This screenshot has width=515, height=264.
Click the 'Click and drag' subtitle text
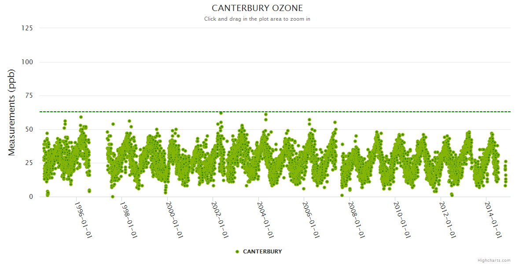click(x=257, y=19)
